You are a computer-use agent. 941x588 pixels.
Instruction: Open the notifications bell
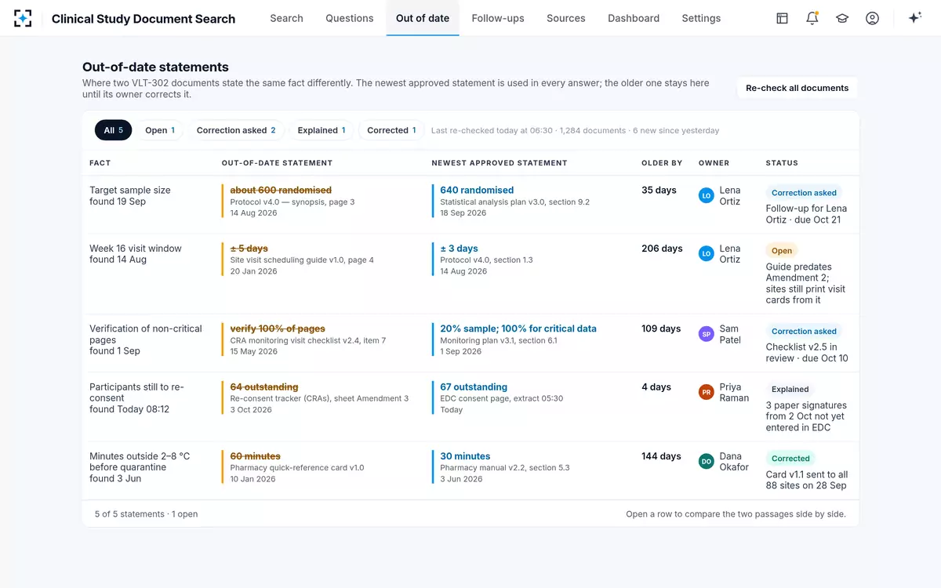[x=812, y=18]
